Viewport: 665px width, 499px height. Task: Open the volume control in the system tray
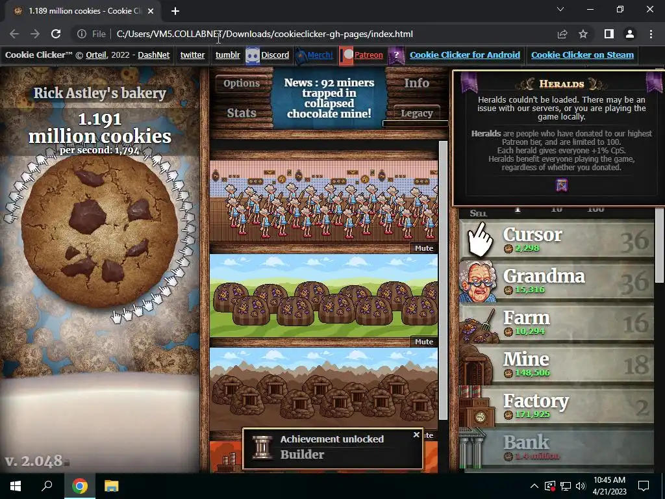(581, 486)
